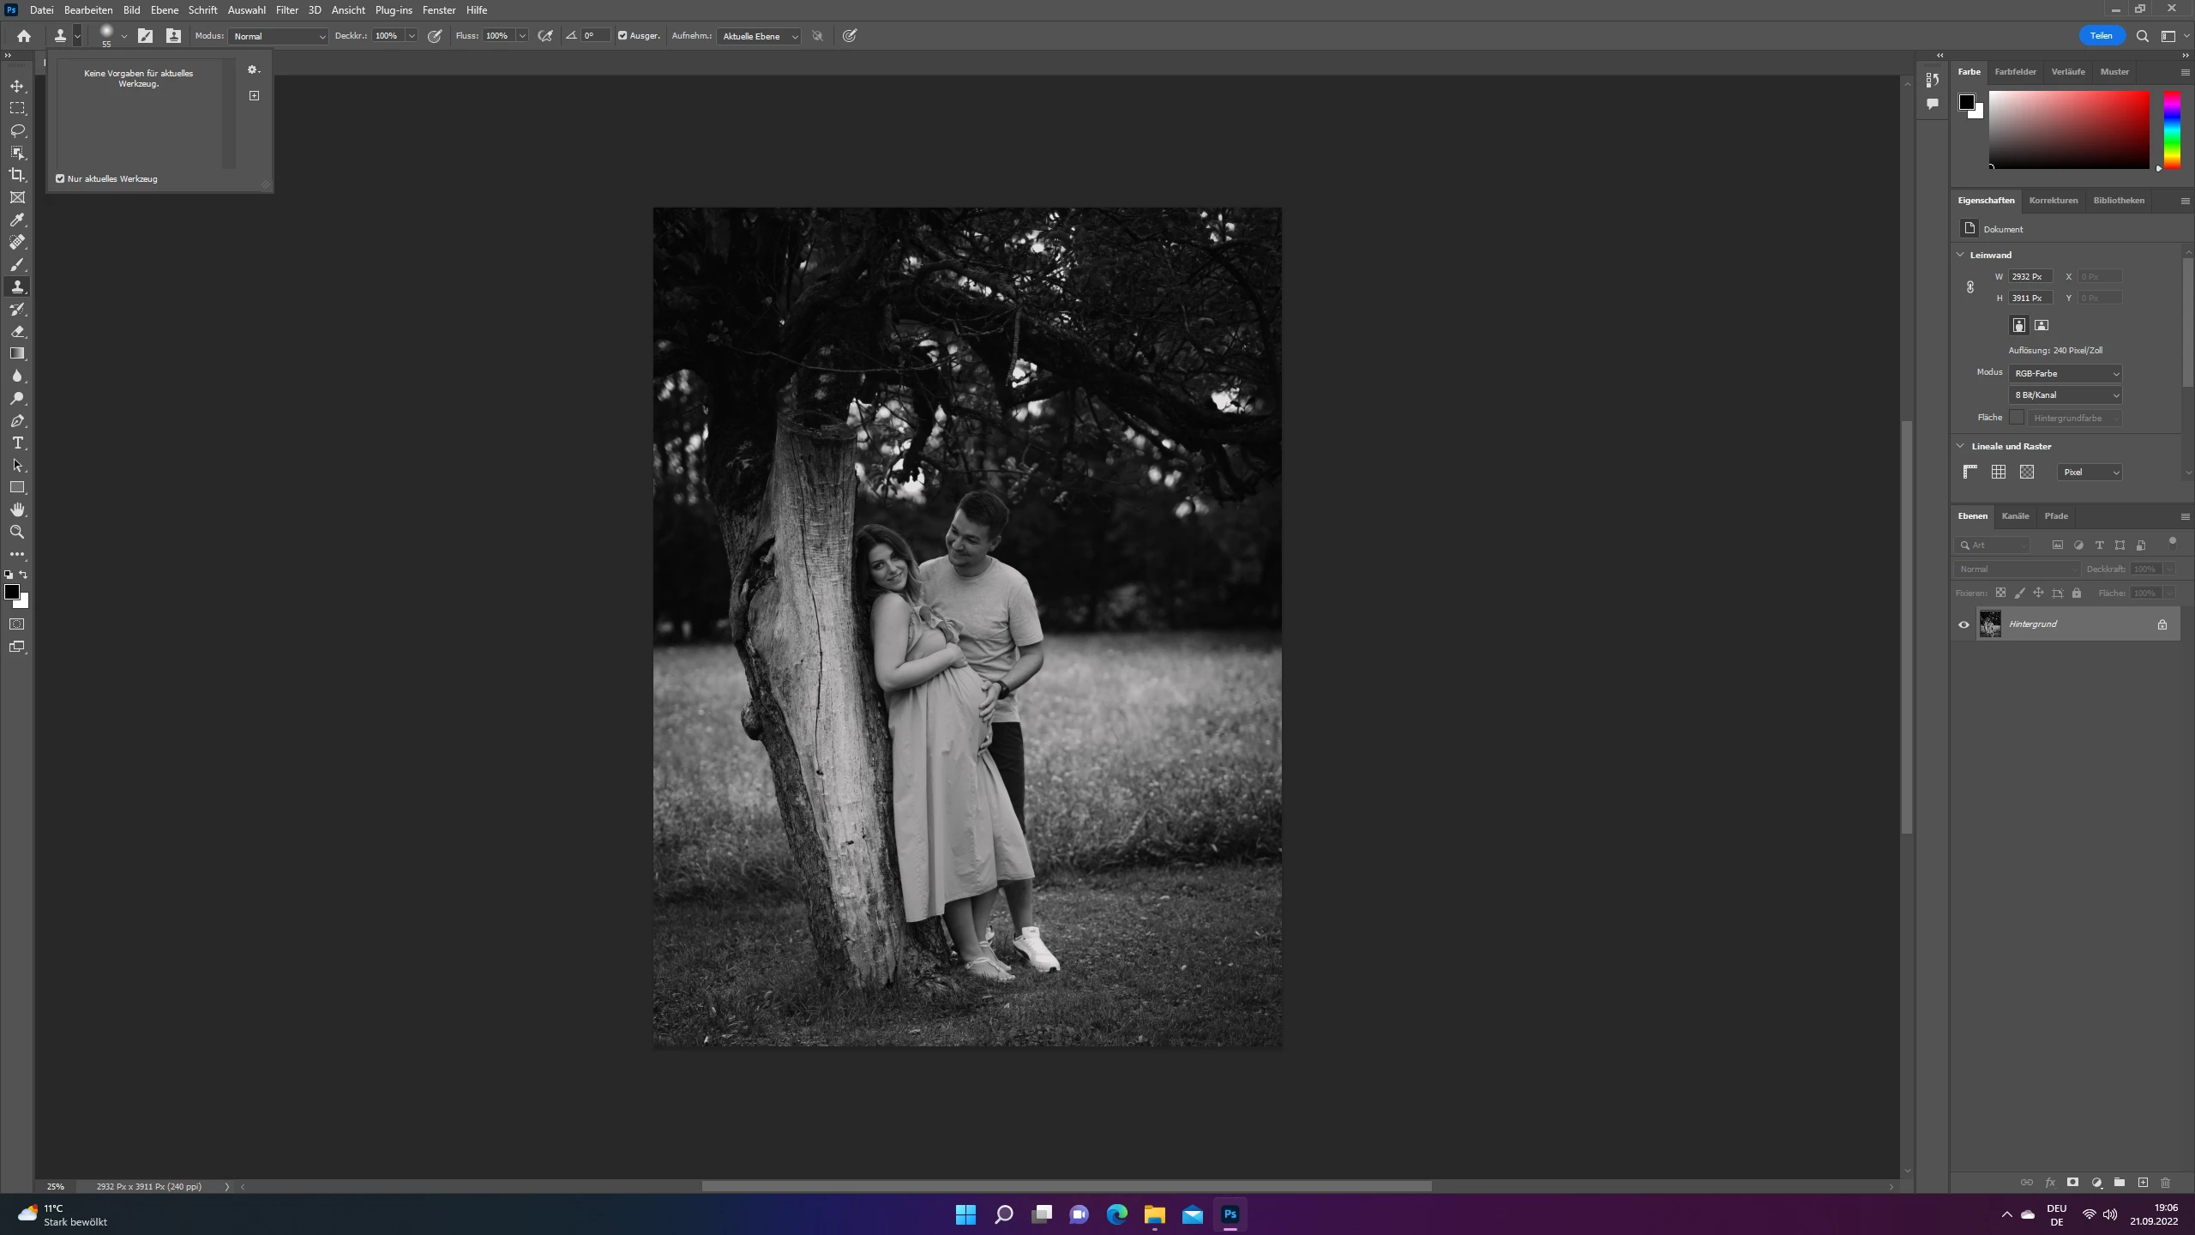The width and height of the screenshot is (2195, 1235).
Task: Select the Horizontal Type tool
Action: [x=17, y=443]
